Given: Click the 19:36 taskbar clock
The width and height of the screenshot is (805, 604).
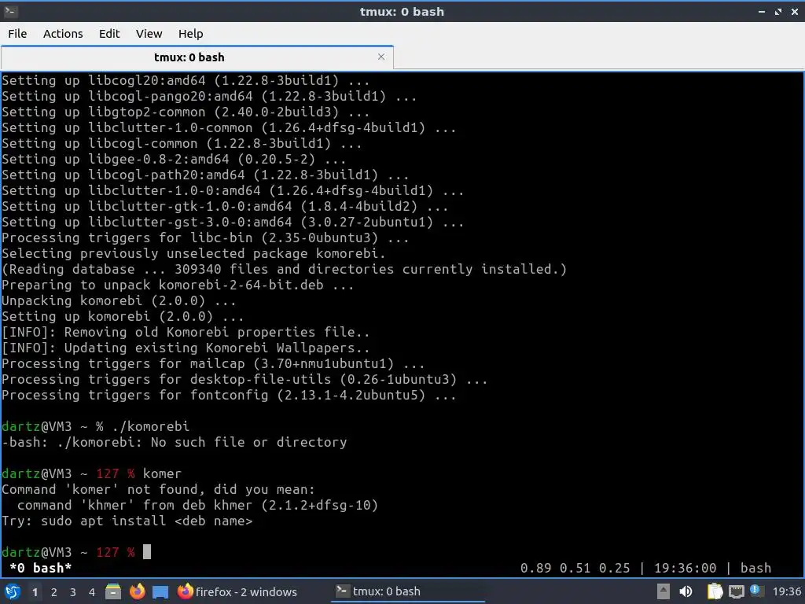Looking at the screenshot, I should point(786,591).
